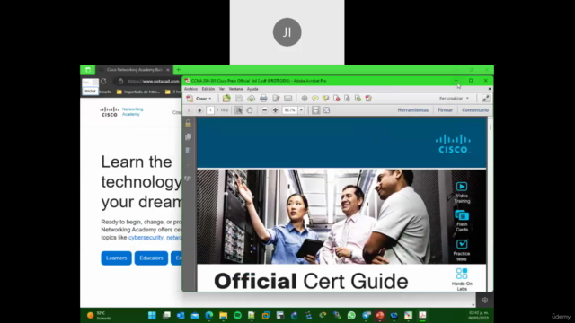Click the Cisco Networking Academy logo
The image size is (575, 323).
[121, 111]
